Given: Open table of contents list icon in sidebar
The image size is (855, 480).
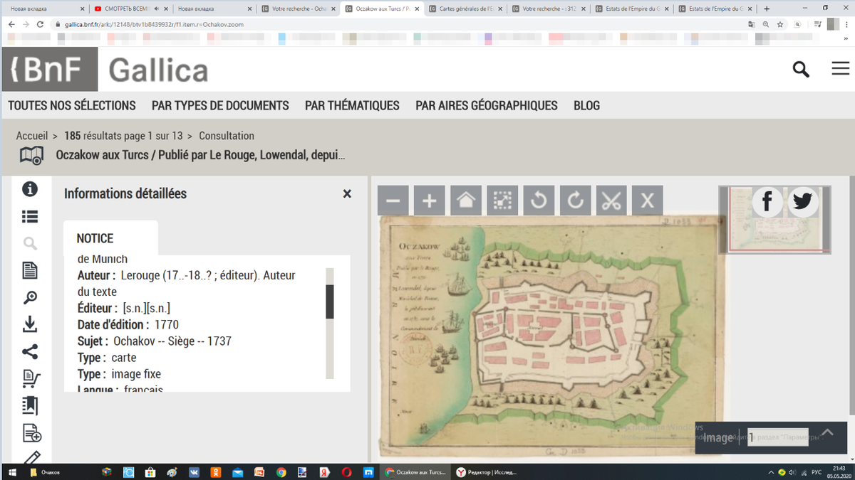Looking at the screenshot, I should tap(30, 216).
